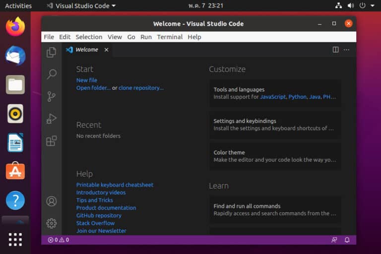Install Java language support link
Screen dimensions: 381x254
pyautogui.click(x=315, y=97)
